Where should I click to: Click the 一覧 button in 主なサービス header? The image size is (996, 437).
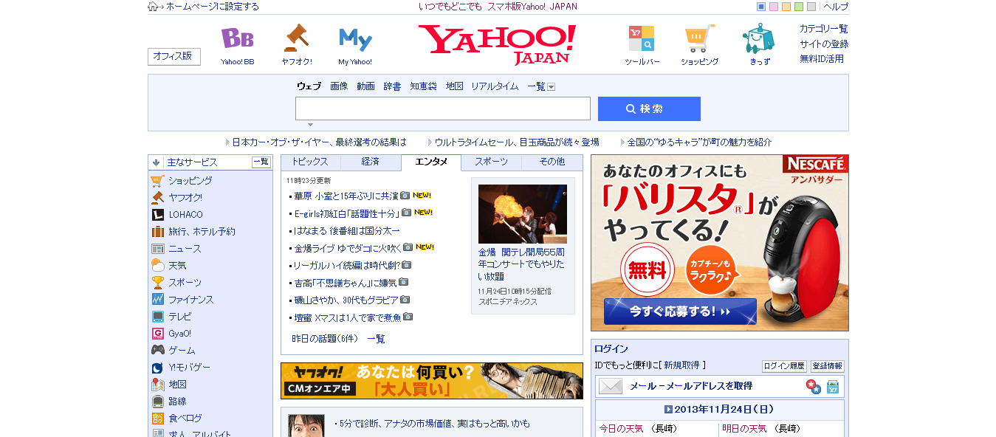(261, 162)
